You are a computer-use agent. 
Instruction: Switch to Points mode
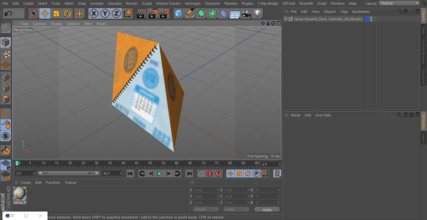[x=6, y=76]
